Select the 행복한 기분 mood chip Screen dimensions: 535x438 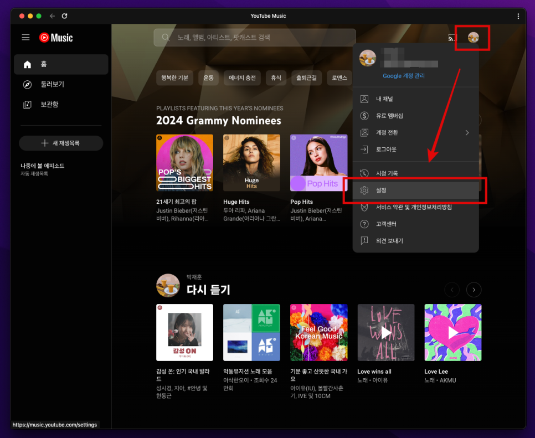[x=174, y=78]
